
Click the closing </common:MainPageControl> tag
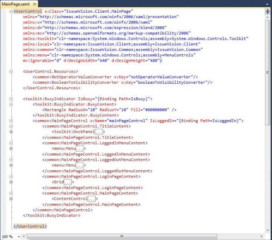[x=63, y=210]
